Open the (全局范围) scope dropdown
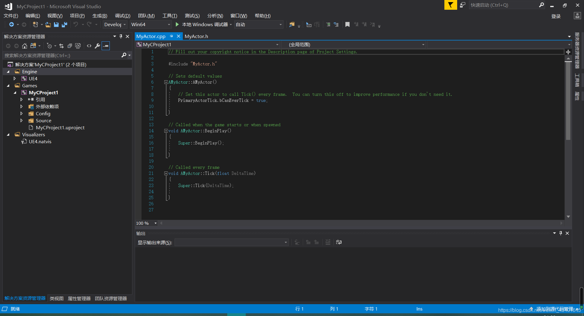 [x=353, y=45]
